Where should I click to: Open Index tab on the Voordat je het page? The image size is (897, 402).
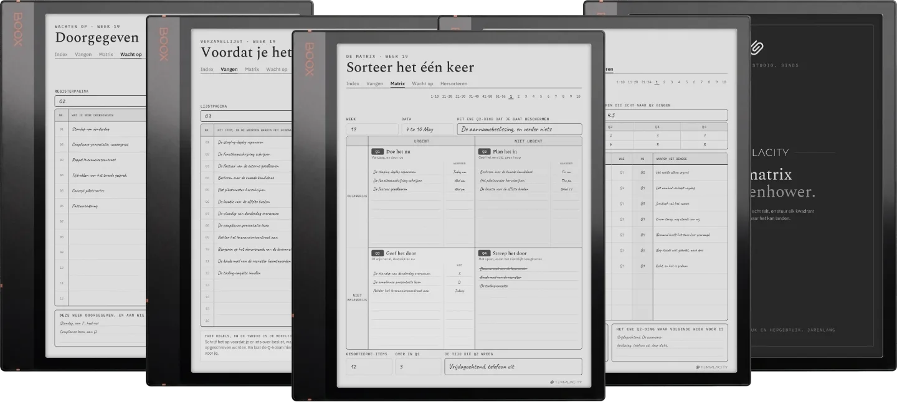[207, 69]
